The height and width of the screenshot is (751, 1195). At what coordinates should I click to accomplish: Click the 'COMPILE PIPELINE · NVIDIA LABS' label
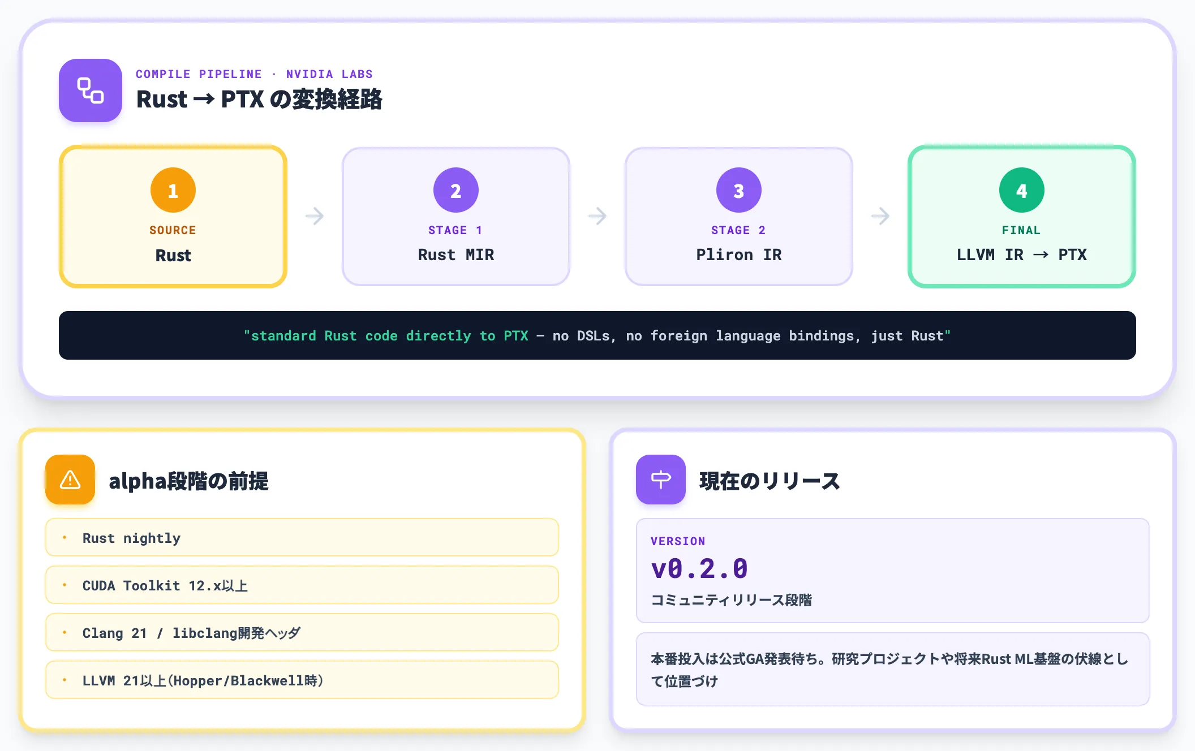point(254,74)
